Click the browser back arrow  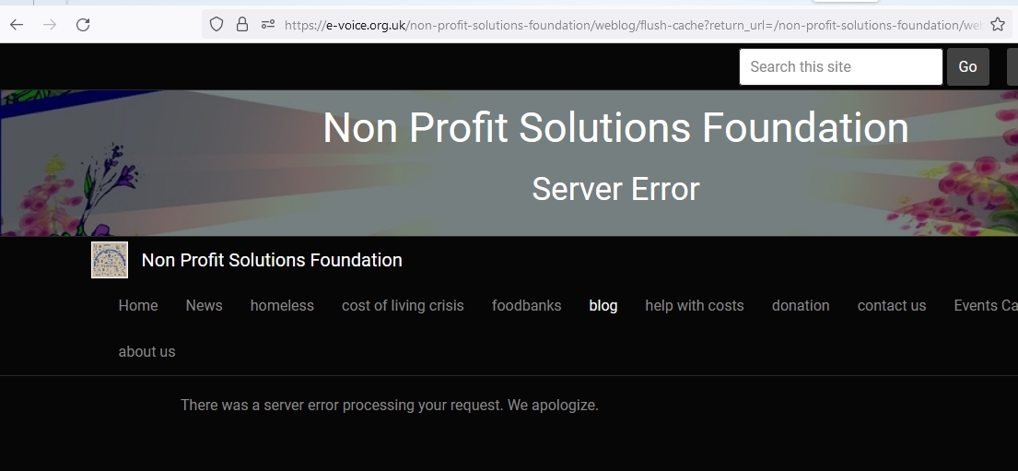[17, 25]
